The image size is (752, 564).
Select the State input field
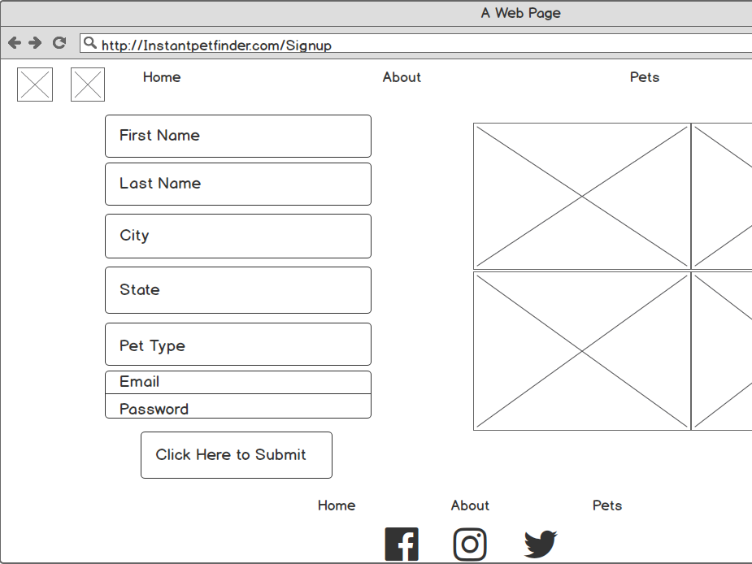[x=238, y=290]
